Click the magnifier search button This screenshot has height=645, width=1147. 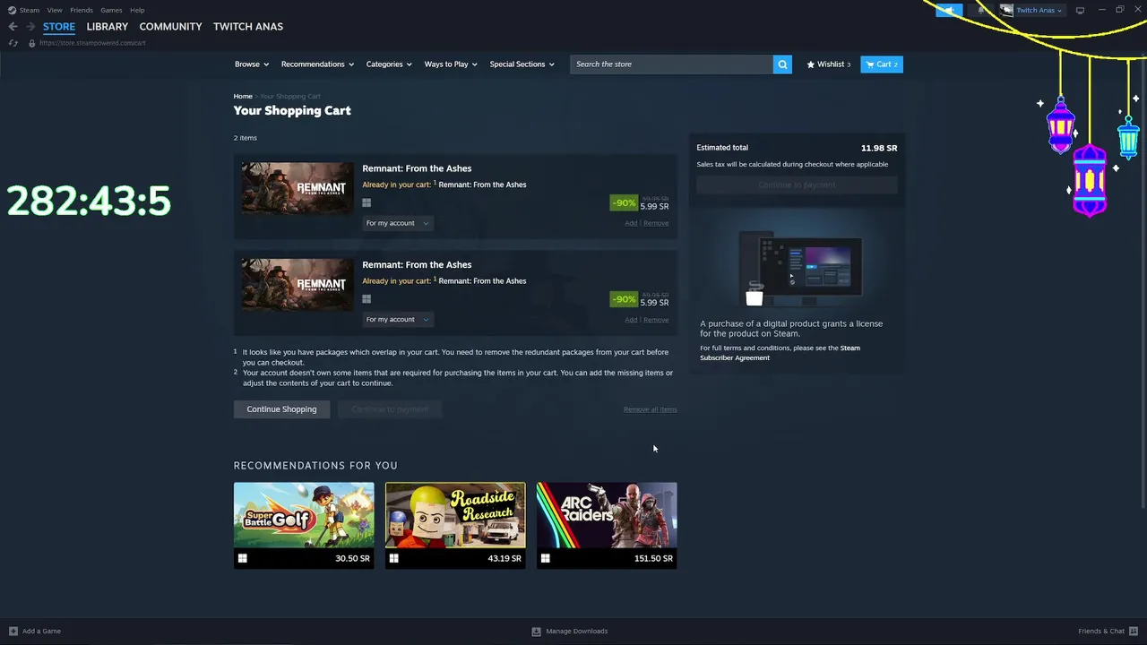[x=782, y=64]
